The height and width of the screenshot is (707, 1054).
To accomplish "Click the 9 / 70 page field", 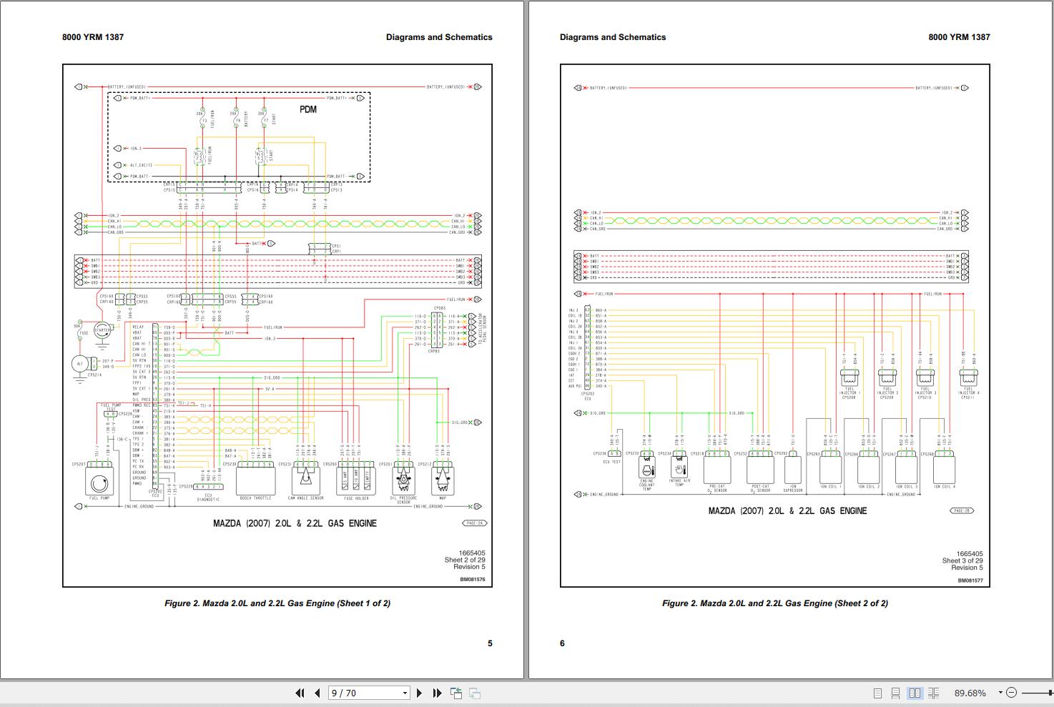I will coord(363,693).
